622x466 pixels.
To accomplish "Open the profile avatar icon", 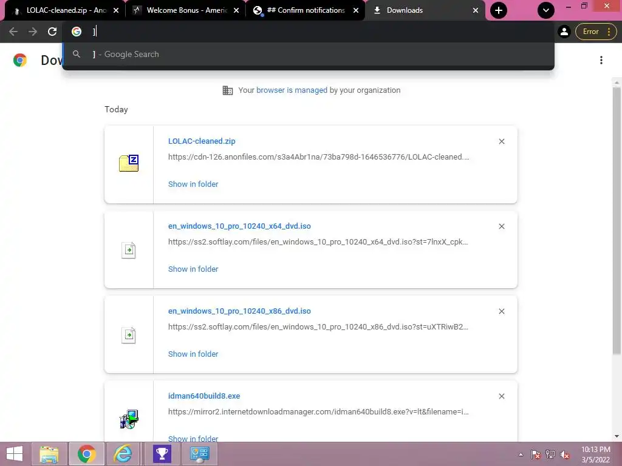I will point(564,32).
